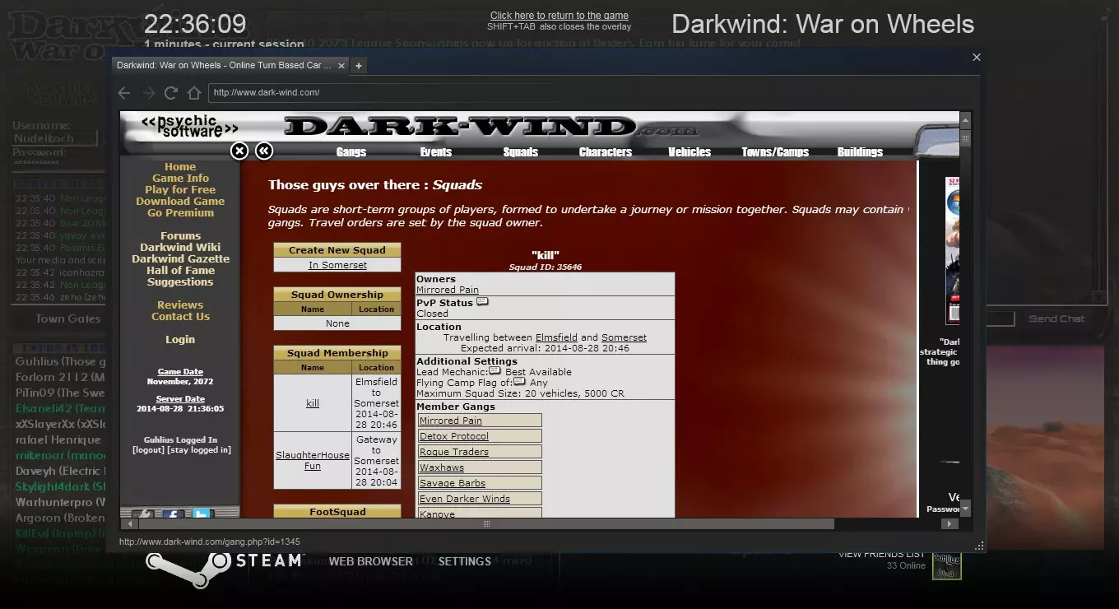Open the kill squad in Squad Membership
Image resolution: width=1119 pixels, height=609 pixels.
click(313, 403)
